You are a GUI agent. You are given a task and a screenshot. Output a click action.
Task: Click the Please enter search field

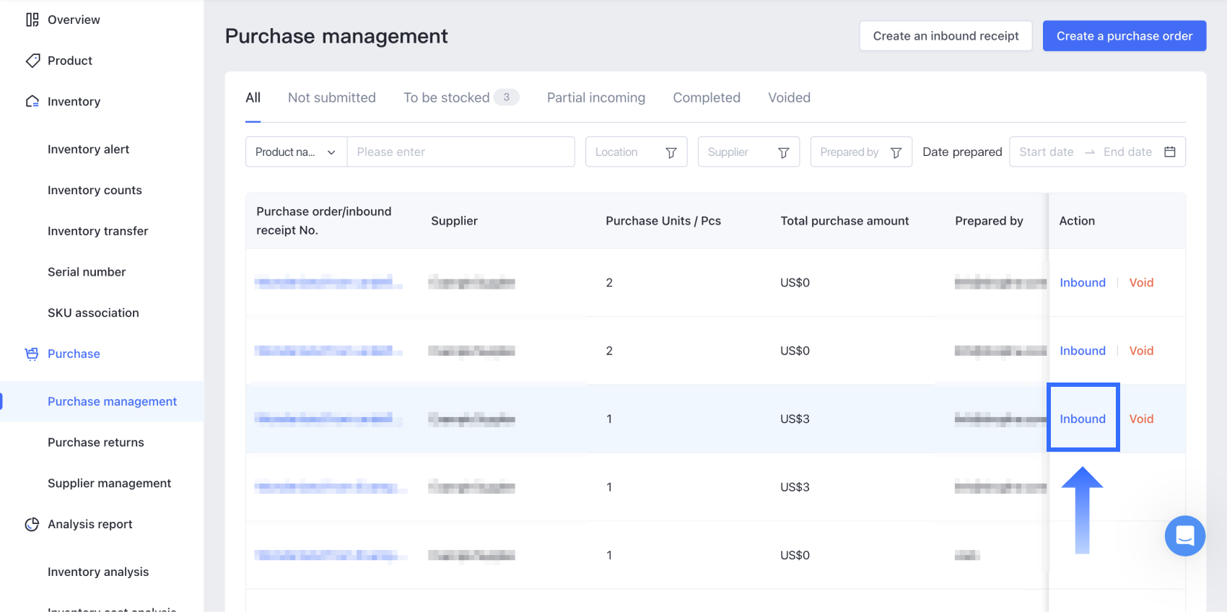tap(460, 152)
